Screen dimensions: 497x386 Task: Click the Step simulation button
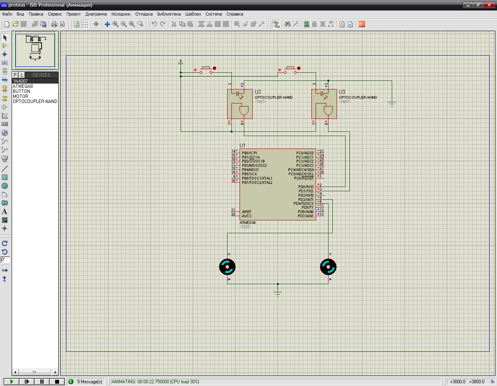coord(27,382)
